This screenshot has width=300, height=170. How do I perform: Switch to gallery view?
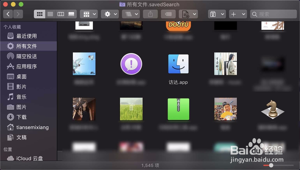pos(71,14)
